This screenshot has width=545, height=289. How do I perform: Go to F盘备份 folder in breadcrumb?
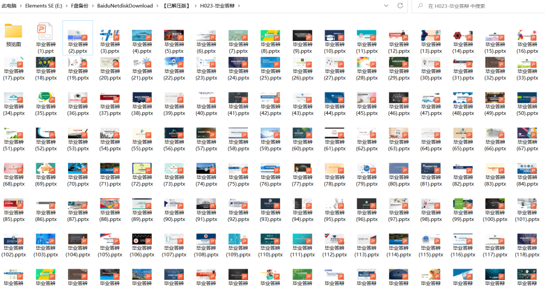click(80, 6)
